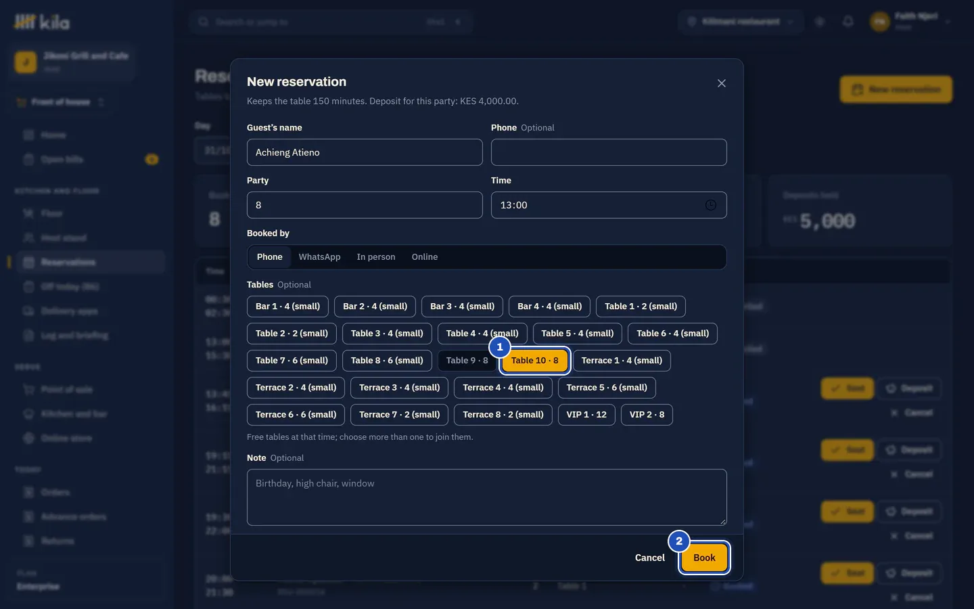
Task: Deselect the highlighted Table 10 · 8
Action: [535, 361]
